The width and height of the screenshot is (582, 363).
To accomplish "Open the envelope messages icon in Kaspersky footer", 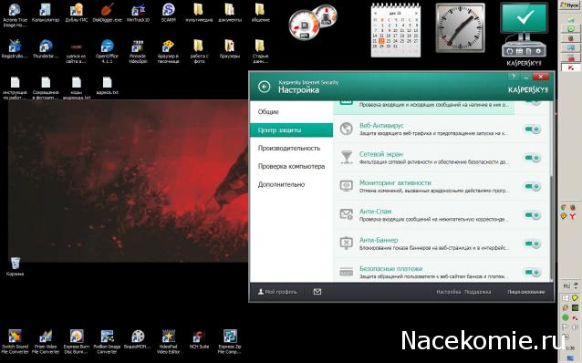I will (317, 292).
